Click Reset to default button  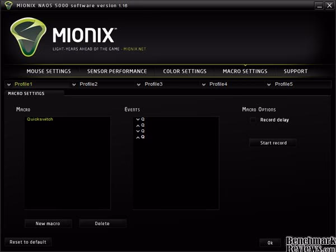28,242
